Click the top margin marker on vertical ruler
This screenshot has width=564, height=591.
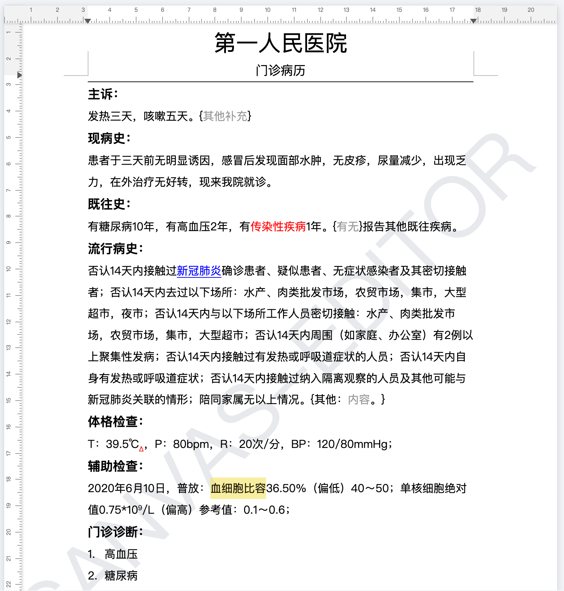pyautogui.click(x=19, y=75)
